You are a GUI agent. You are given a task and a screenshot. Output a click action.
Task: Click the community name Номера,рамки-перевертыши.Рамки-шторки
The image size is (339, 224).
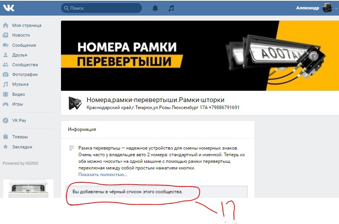156,100
